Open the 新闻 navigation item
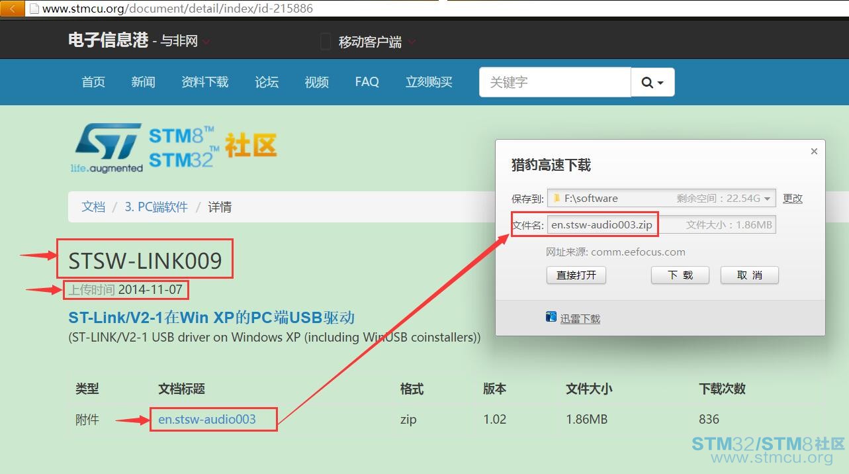This screenshot has width=849, height=474. pos(143,82)
